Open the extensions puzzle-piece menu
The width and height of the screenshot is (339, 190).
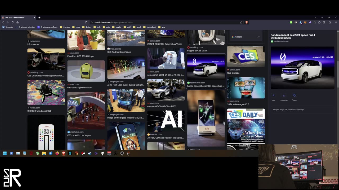319,22
